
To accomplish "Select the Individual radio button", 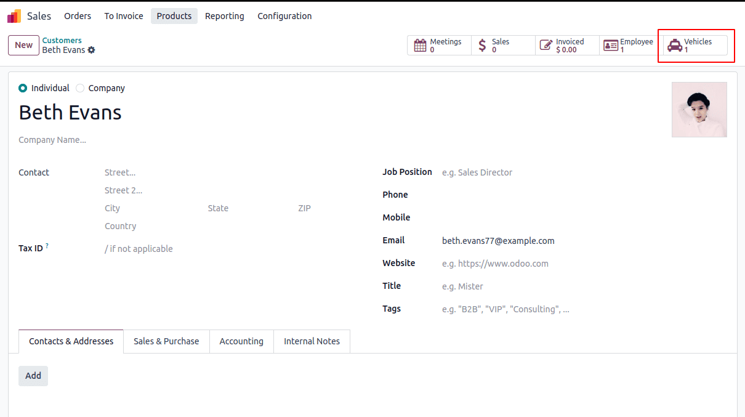I will 22,87.
